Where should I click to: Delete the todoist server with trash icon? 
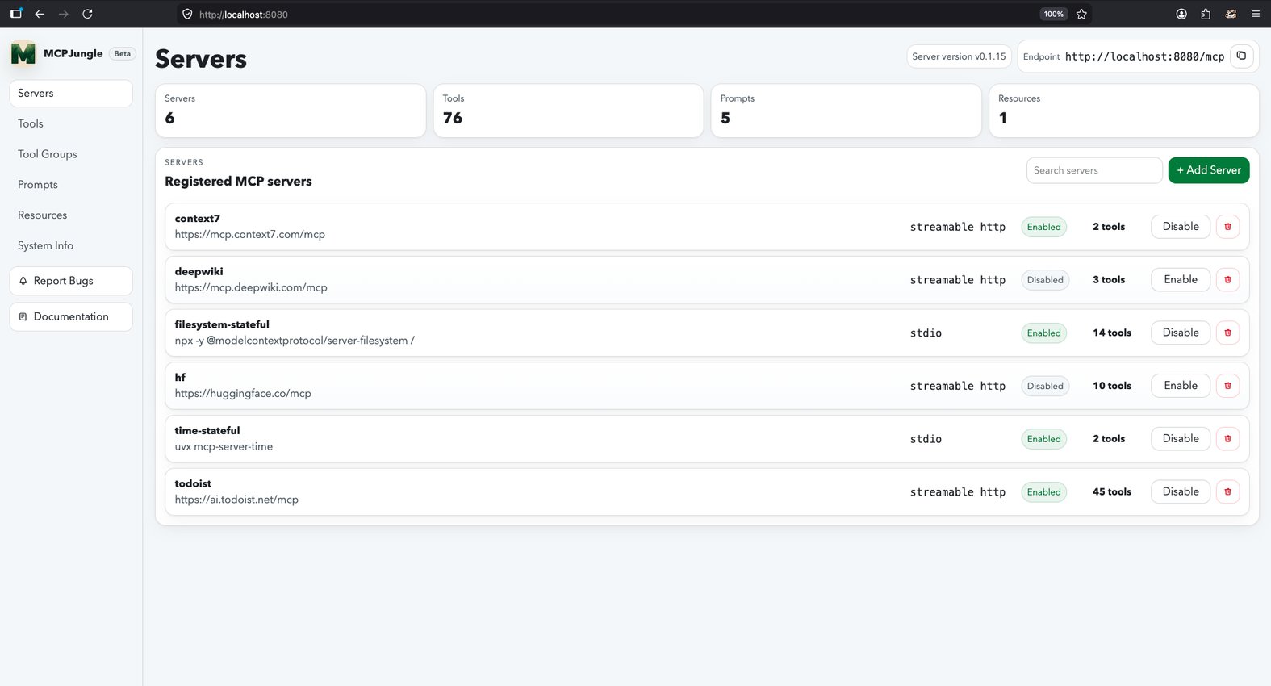point(1227,491)
